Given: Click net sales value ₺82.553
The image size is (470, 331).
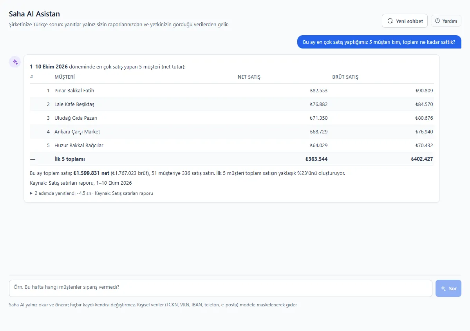Looking at the screenshot, I should (x=318, y=91).
